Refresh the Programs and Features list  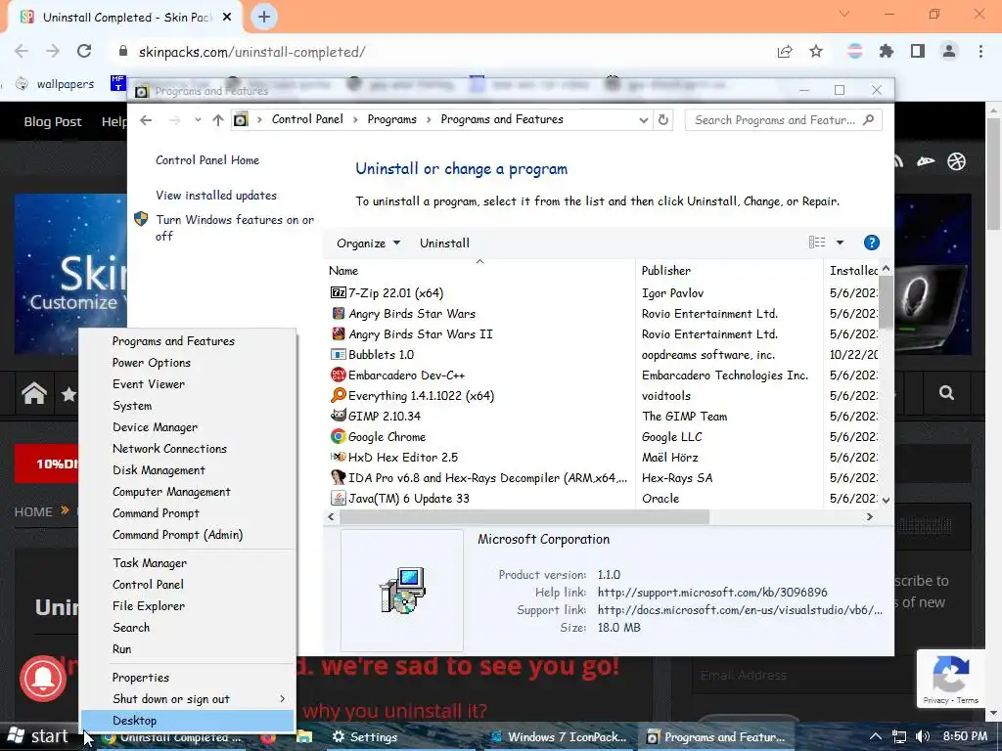pos(663,120)
